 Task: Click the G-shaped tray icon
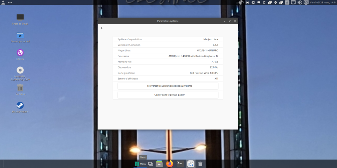pyautogui.click(x=253, y=3)
